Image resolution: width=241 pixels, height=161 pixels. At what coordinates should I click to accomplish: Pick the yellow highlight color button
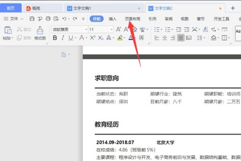pos(120,38)
